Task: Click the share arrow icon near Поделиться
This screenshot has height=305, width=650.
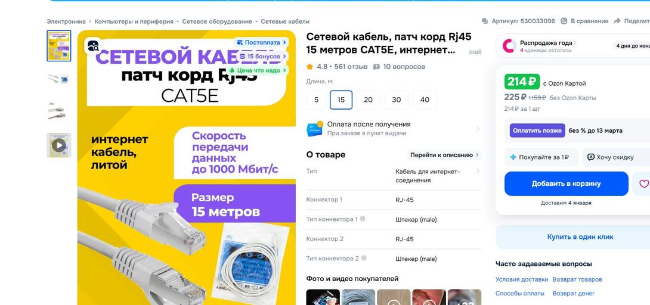Action: 617,21
